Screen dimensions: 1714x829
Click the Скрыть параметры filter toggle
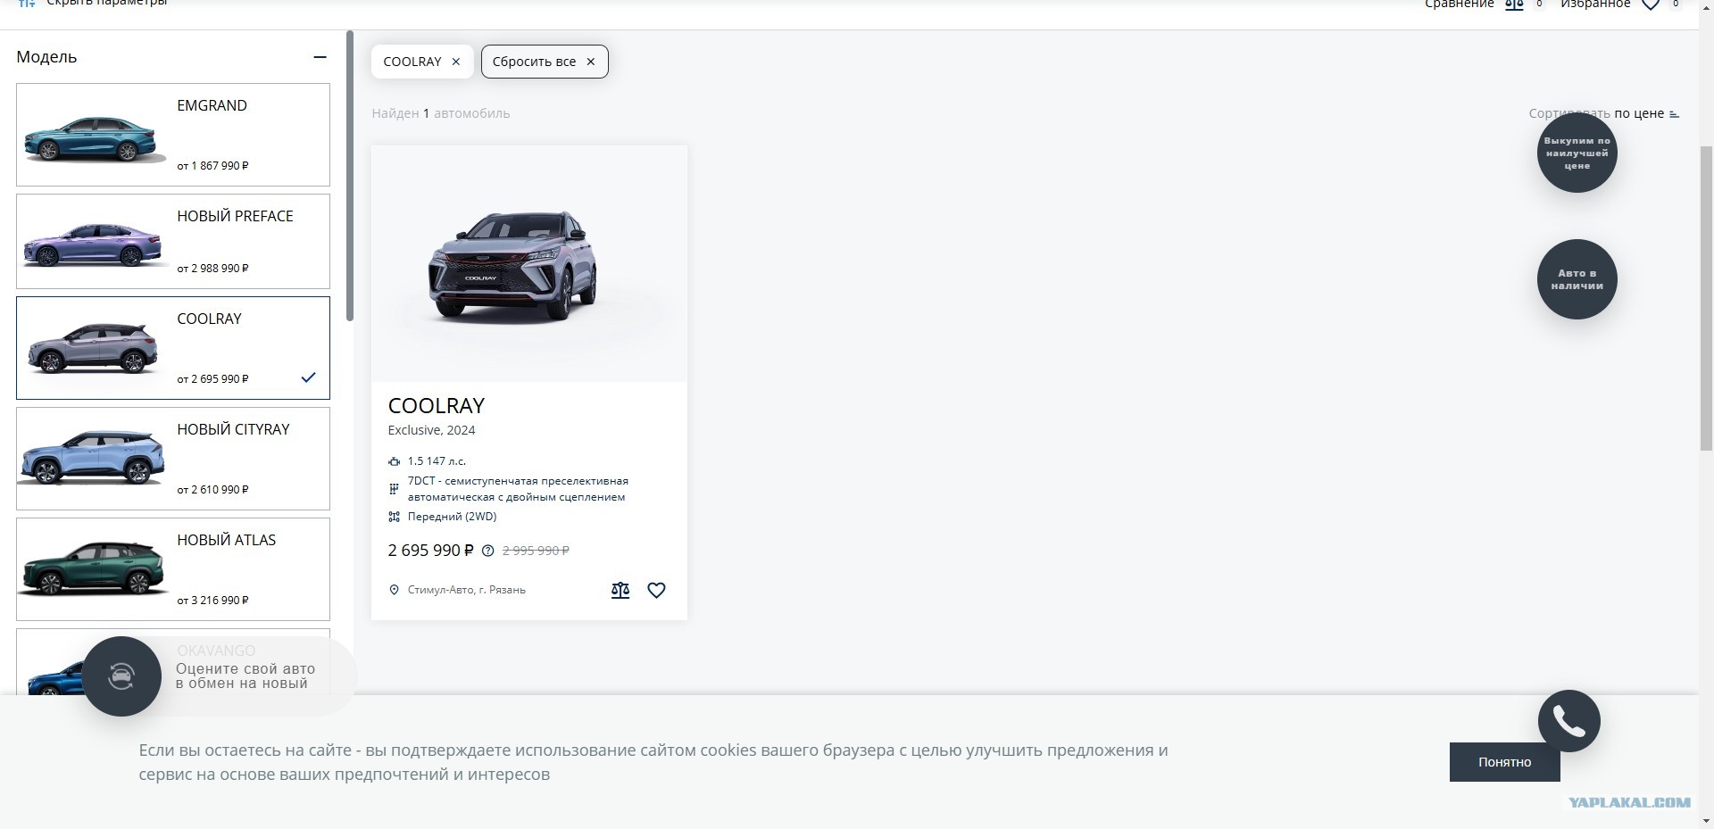pyautogui.click(x=93, y=4)
